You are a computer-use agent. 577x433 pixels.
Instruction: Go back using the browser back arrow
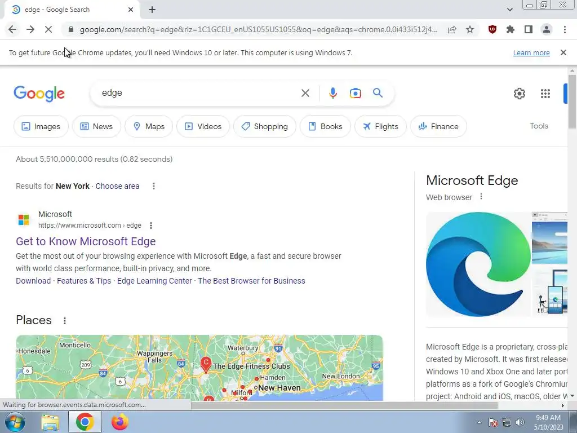tap(12, 29)
